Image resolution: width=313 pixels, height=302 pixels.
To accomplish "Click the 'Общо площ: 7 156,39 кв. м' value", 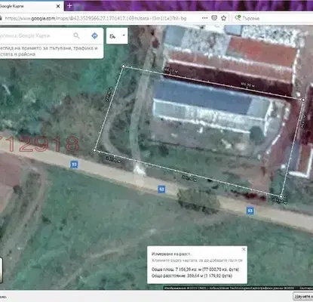I will 195,270.
